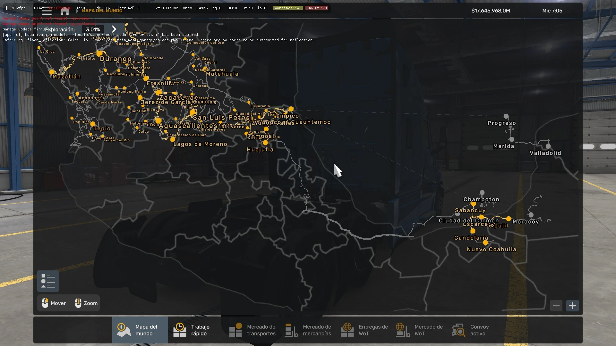Toggle the map legend panel
Image resolution: width=616 pixels, height=346 pixels.
48,281
